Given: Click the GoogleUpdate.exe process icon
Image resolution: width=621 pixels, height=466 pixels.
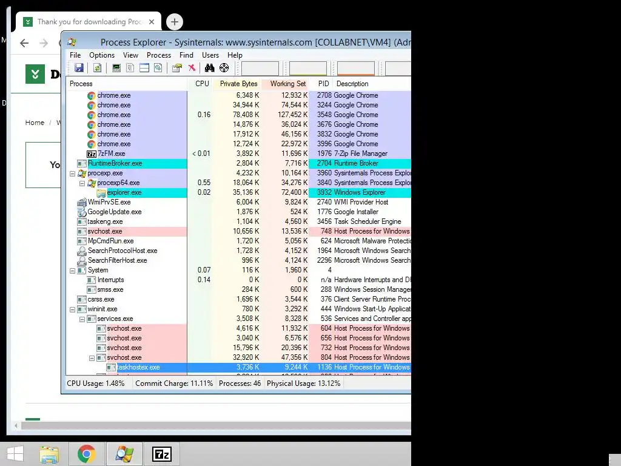Looking at the screenshot, I should pyautogui.click(x=82, y=212).
